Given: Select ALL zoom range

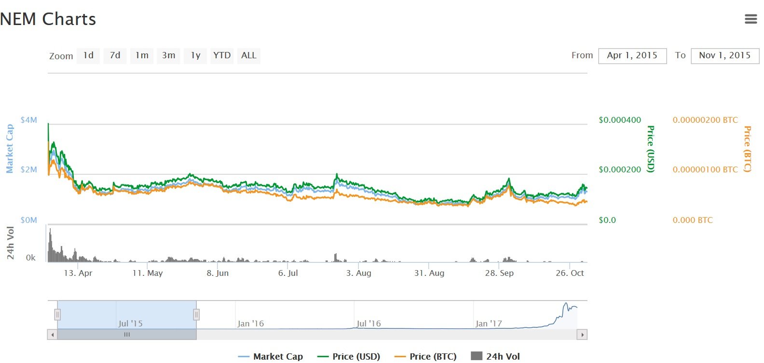Looking at the screenshot, I should coord(249,56).
